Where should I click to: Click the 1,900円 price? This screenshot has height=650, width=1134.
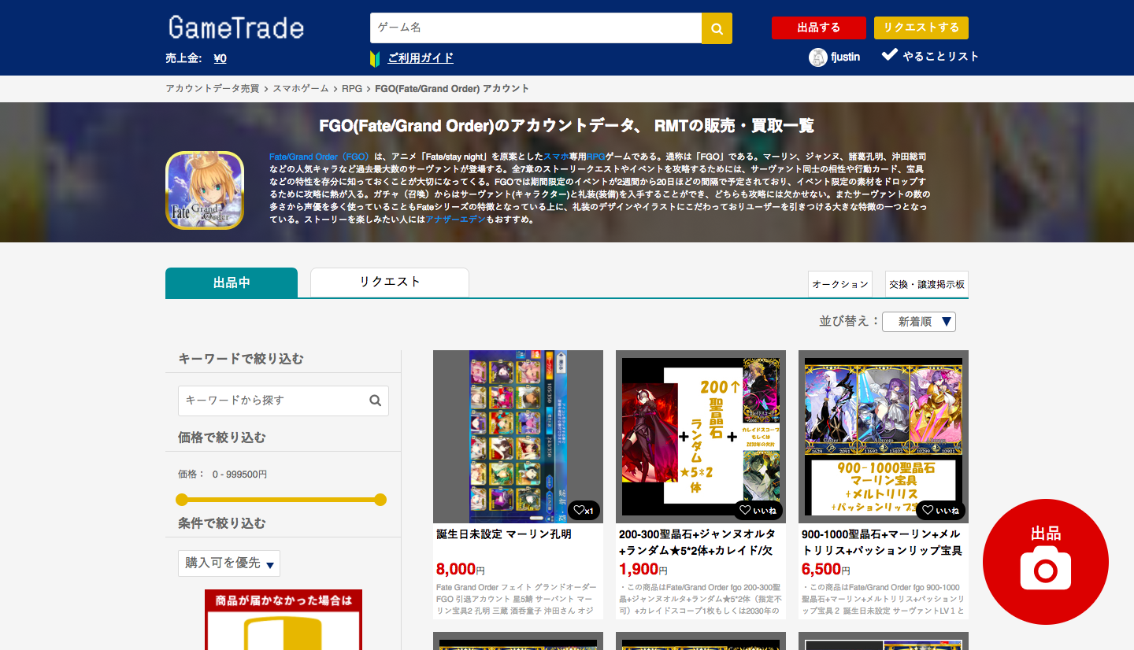pyautogui.click(x=643, y=569)
